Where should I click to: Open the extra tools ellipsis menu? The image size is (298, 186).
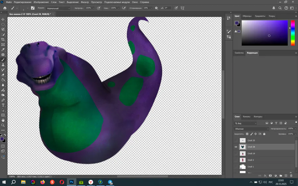point(3,130)
